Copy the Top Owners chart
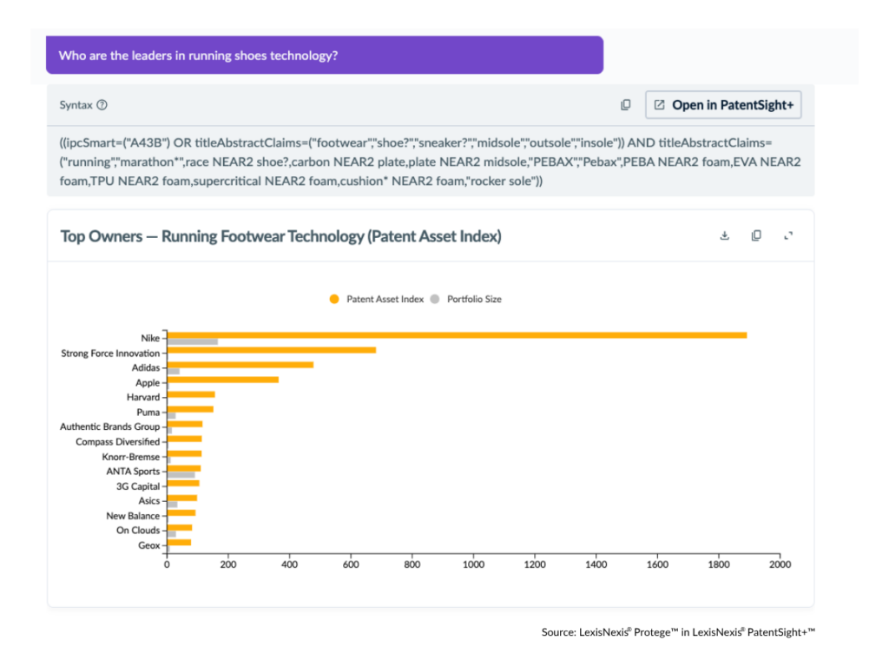This screenshot has height=667, width=889. [x=756, y=235]
